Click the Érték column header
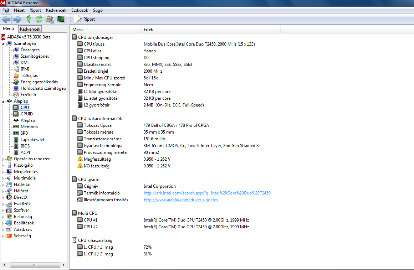Viewport: 414px width, 270px height. [211, 30]
